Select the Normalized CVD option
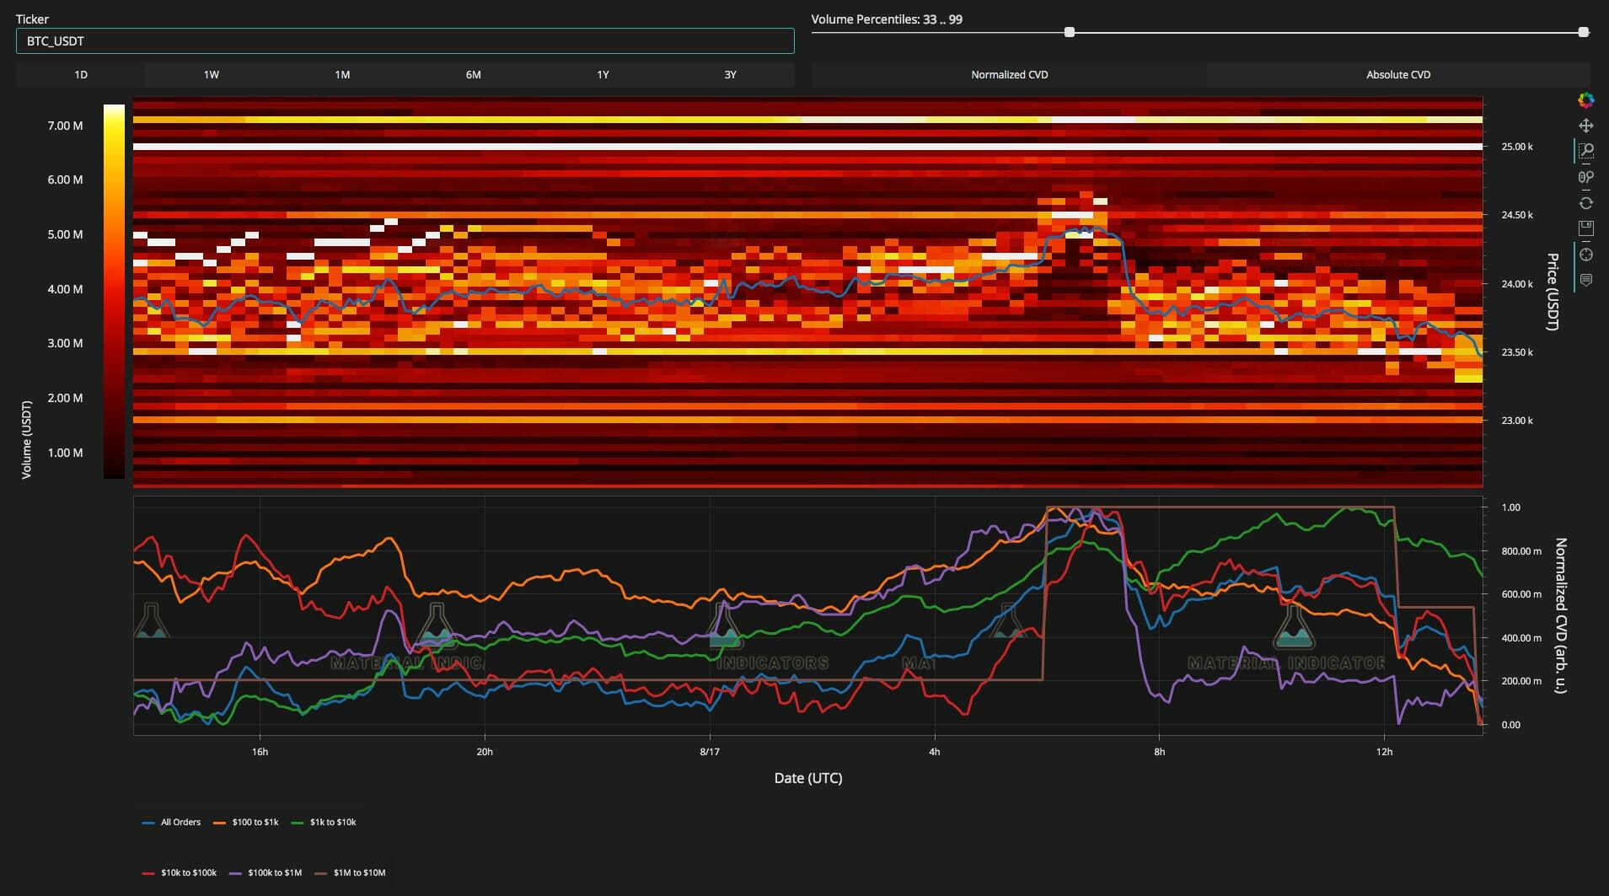Screen dimensions: 1609x896 point(1009,75)
